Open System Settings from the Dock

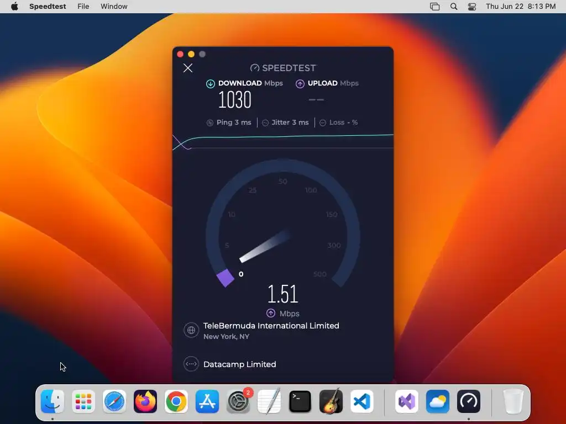pos(238,401)
